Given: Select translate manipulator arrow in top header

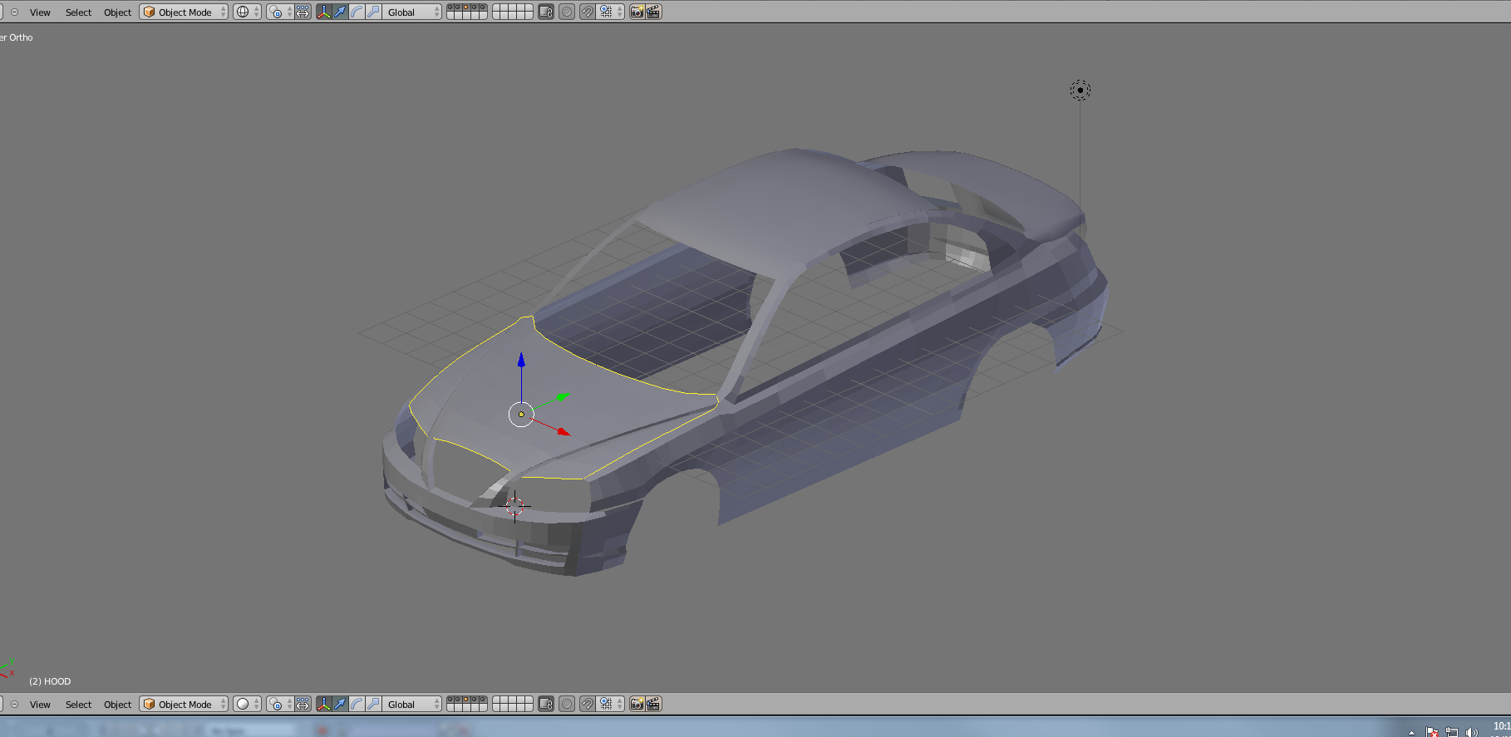Looking at the screenshot, I should tap(340, 12).
